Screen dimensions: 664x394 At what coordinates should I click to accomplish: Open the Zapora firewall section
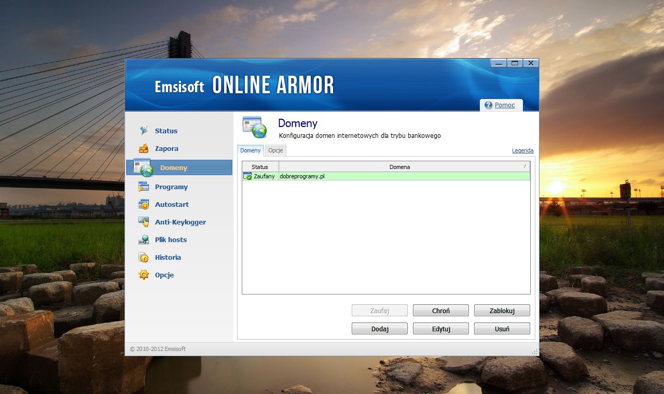point(167,148)
